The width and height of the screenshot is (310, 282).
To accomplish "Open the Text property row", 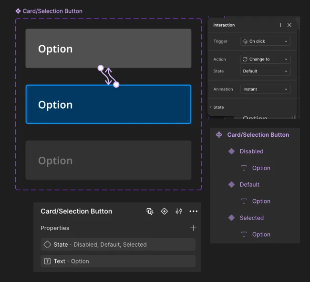I will point(118,261).
